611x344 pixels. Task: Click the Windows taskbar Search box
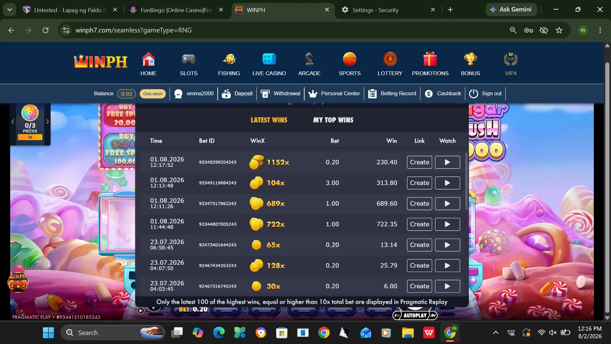[113, 333]
